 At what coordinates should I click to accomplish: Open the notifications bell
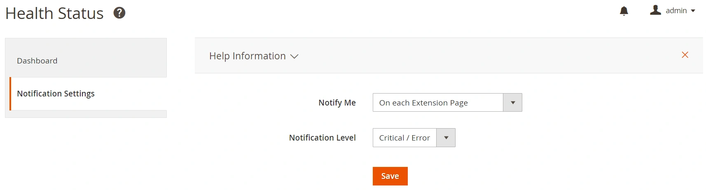[x=624, y=11]
